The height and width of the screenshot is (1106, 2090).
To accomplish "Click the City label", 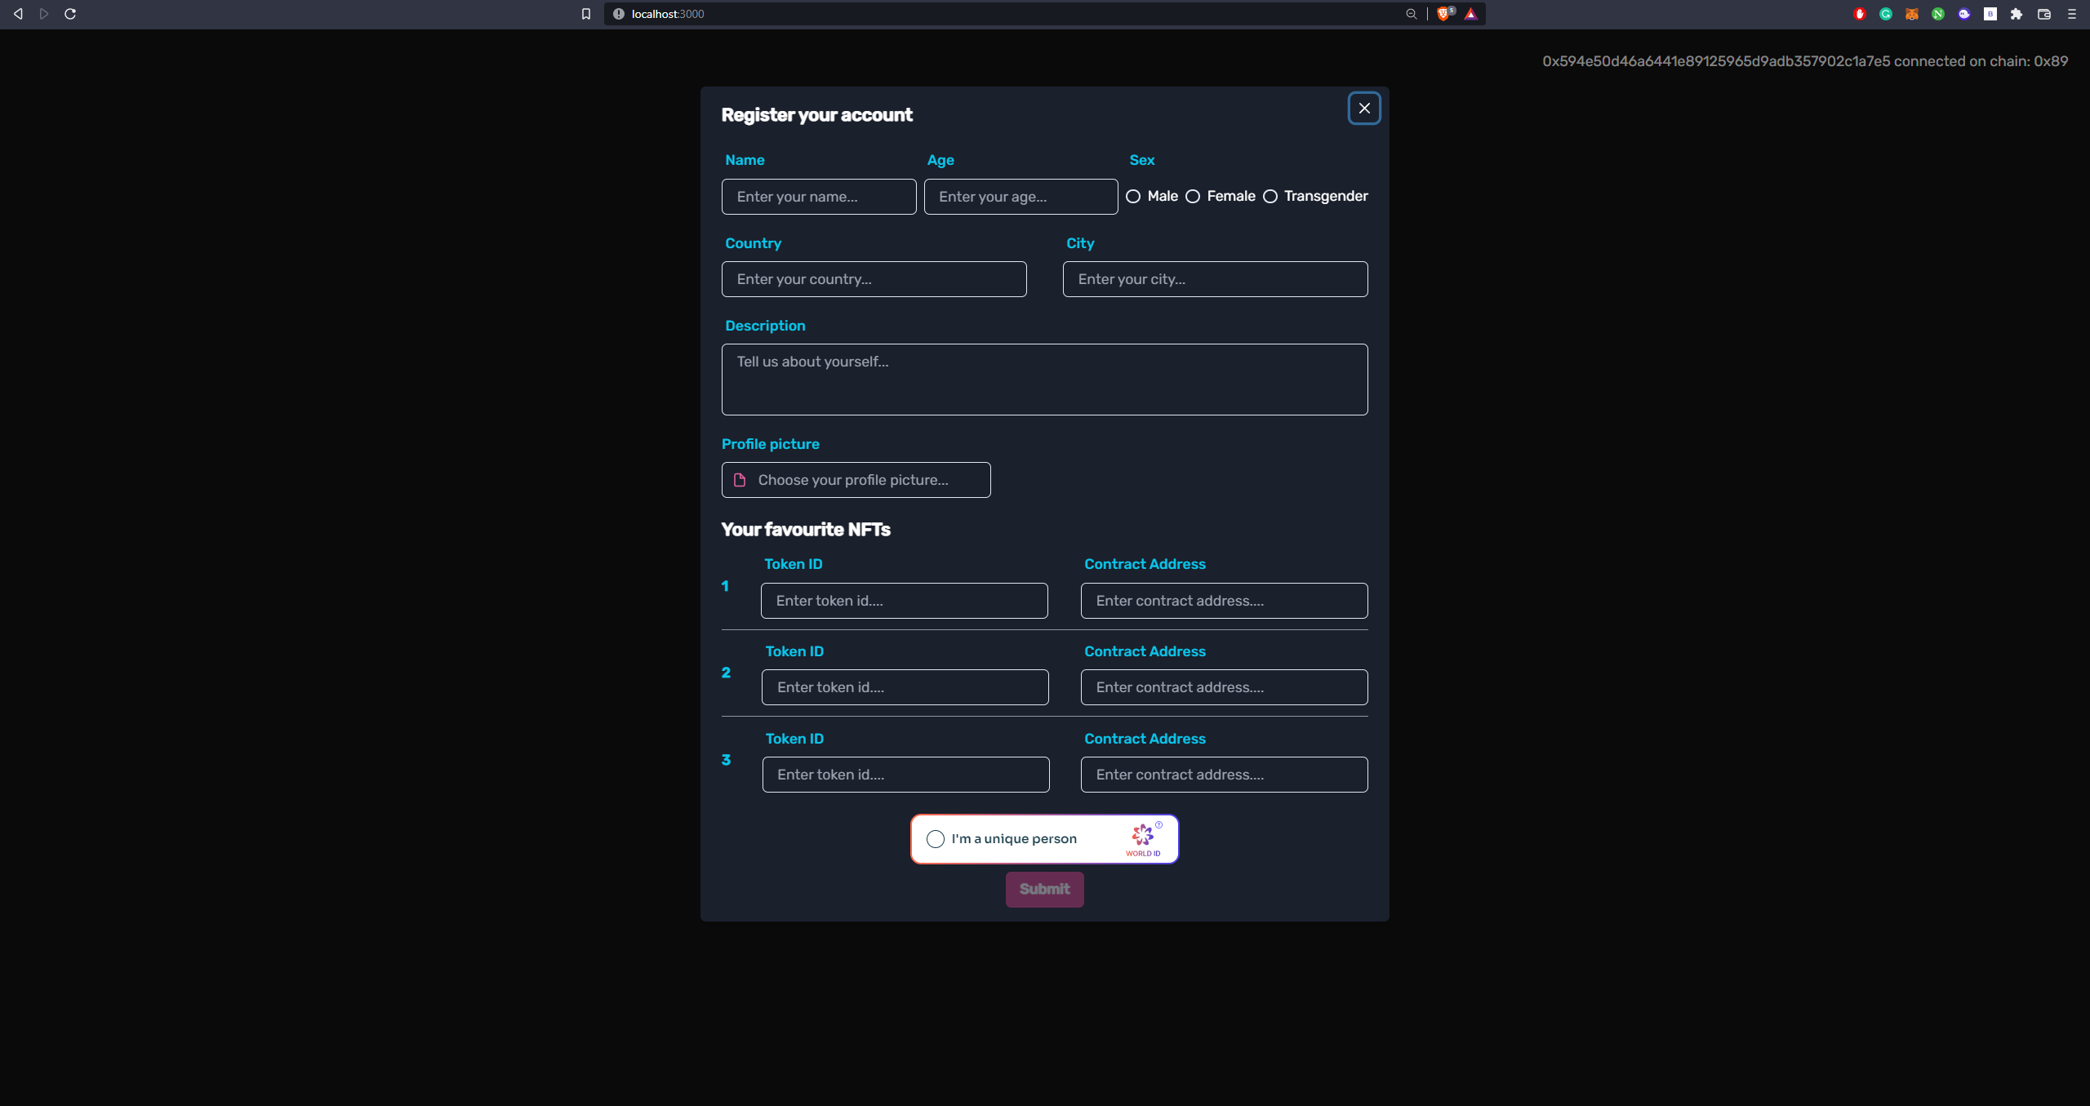I will coord(1080,243).
